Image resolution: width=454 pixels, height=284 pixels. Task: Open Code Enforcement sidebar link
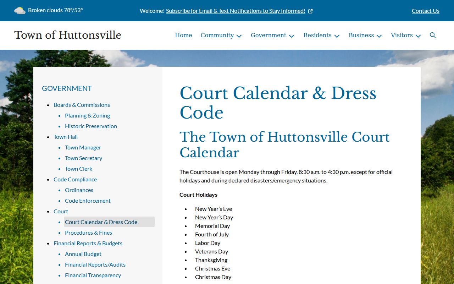tap(88, 201)
